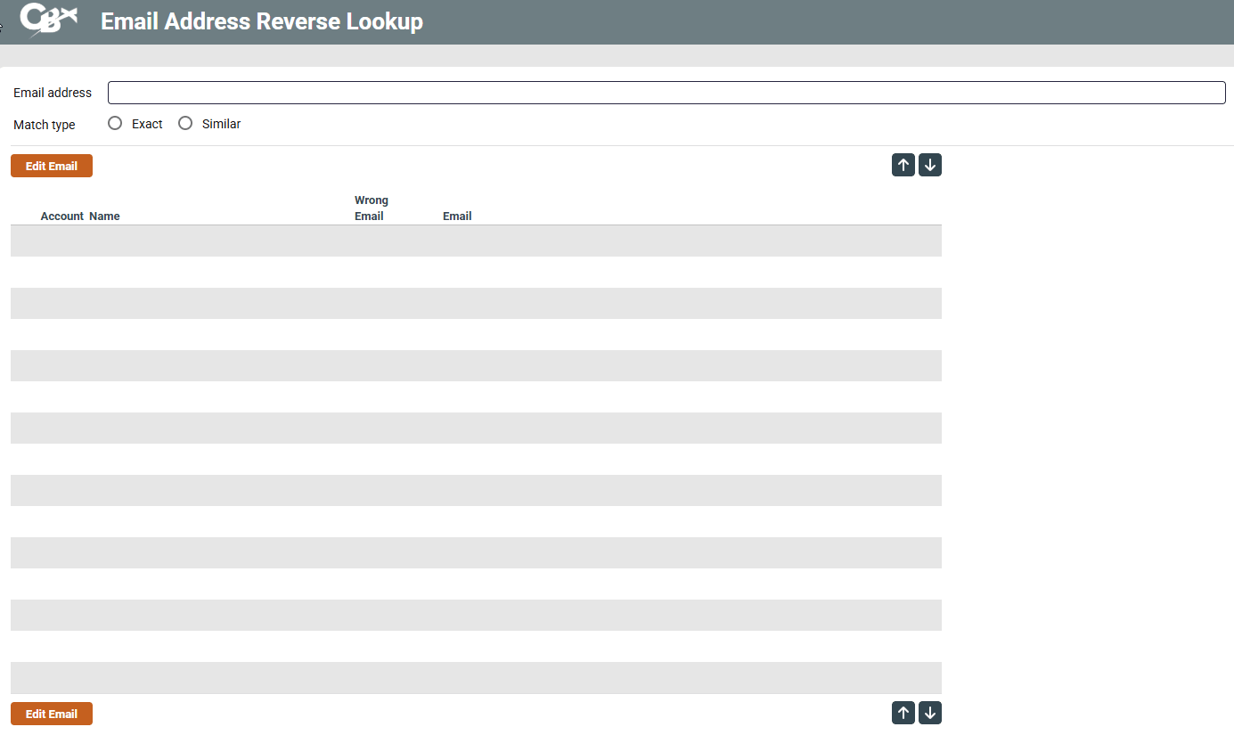The image size is (1234, 735).
Task: Click the Wrong Email column header
Action: tap(371, 208)
